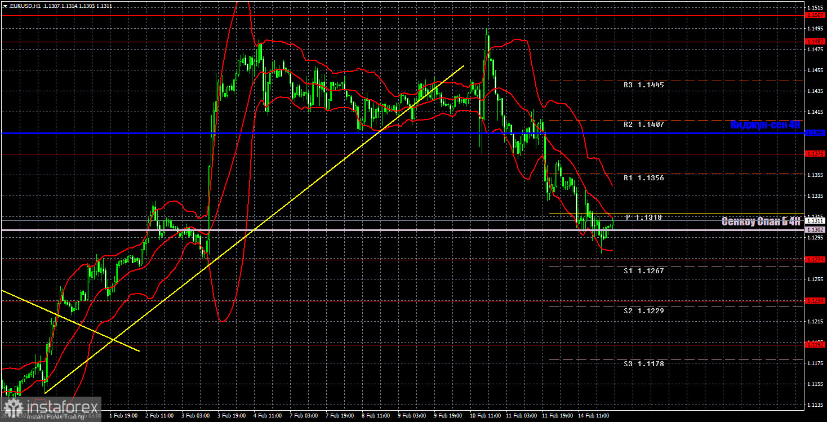
Task: Click the 1.1435 price scale value
Action: tap(815, 91)
